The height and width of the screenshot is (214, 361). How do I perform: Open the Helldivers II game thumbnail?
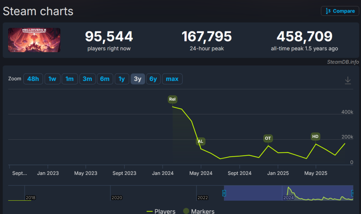[x=34, y=40]
